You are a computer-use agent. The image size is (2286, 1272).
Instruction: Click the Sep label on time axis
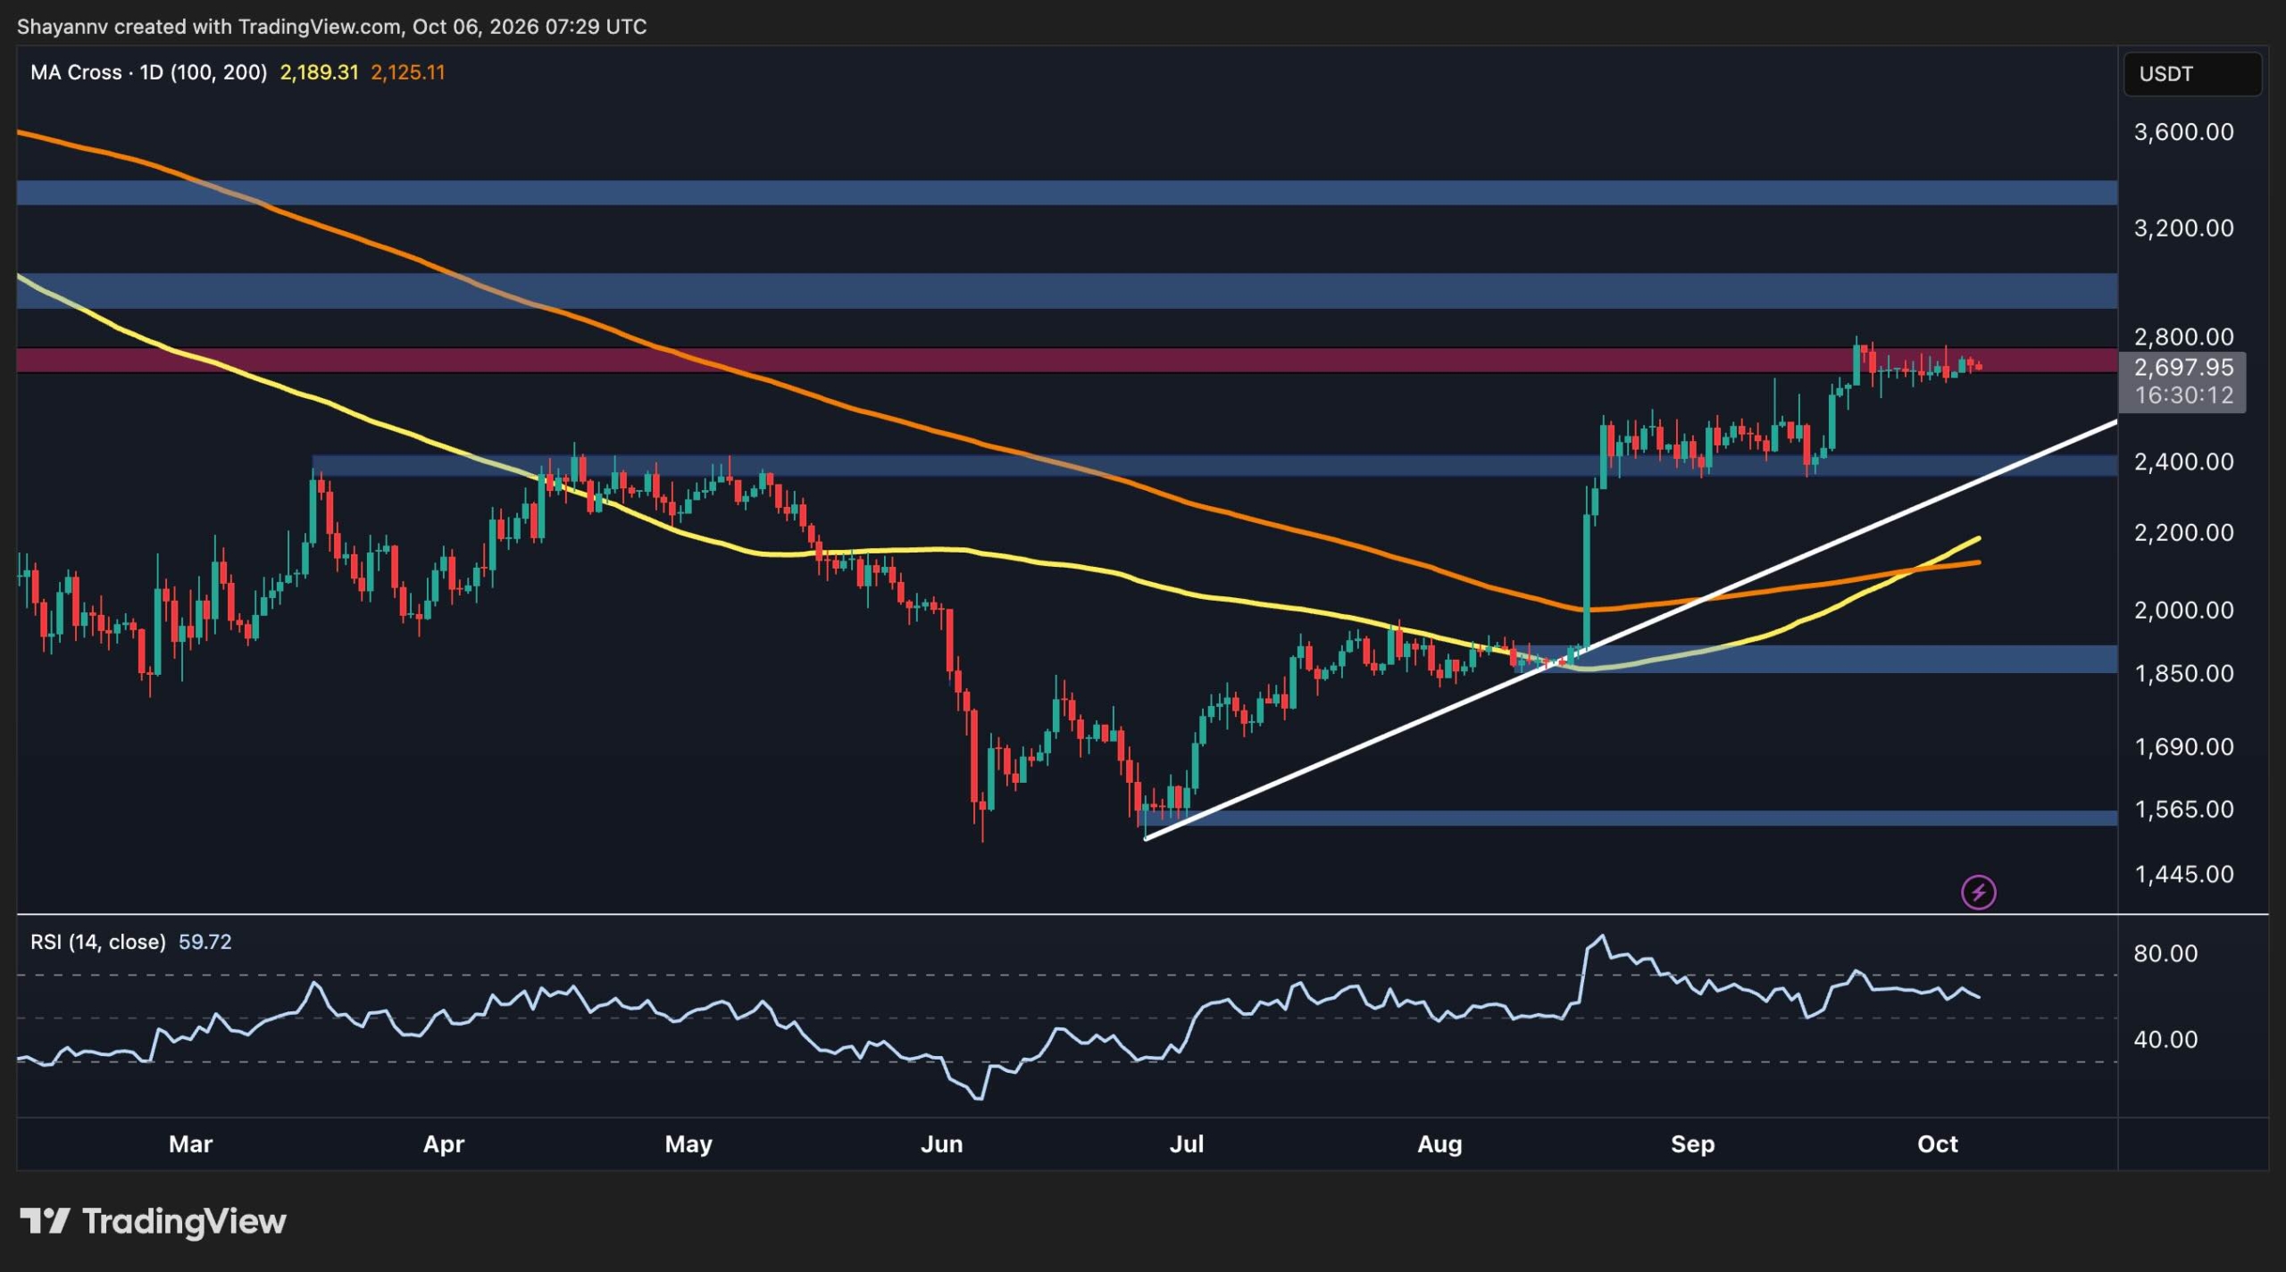(x=1692, y=1143)
